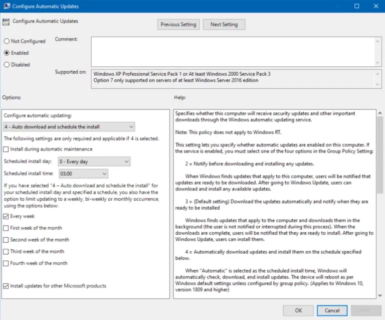This screenshot has height=320, width=385.
Task: Click the policy icon beside Configure Automatic Updates heading
Action: [6, 22]
